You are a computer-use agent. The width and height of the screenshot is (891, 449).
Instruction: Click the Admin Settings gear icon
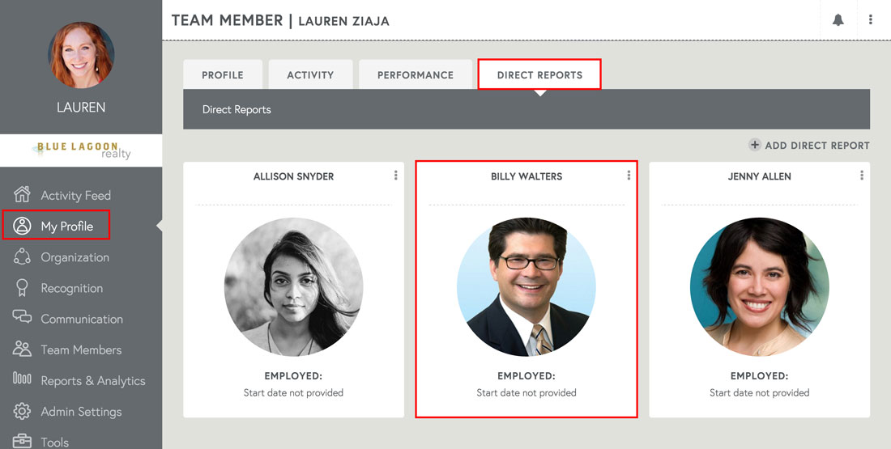[x=22, y=411]
